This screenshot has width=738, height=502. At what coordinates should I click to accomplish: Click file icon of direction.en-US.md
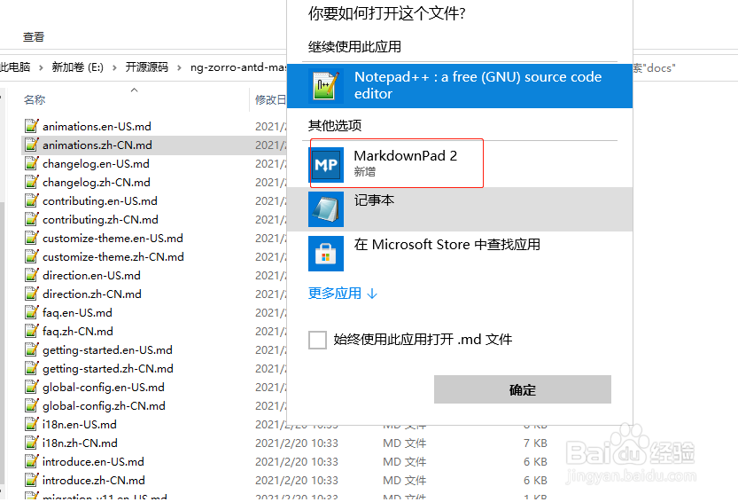click(32, 275)
